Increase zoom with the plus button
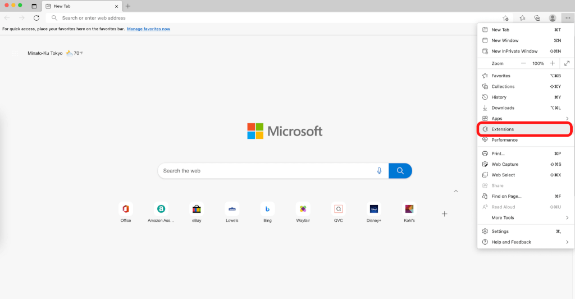 pos(553,63)
